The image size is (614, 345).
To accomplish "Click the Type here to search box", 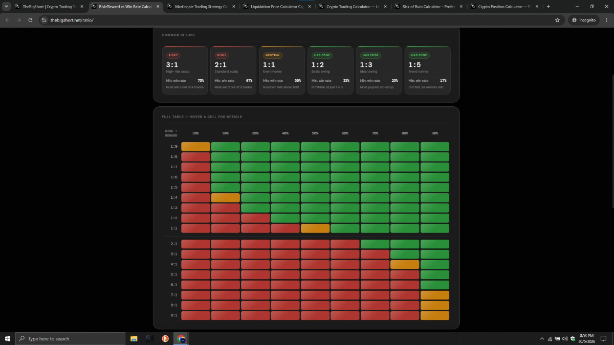I will pyautogui.click(x=70, y=338).
